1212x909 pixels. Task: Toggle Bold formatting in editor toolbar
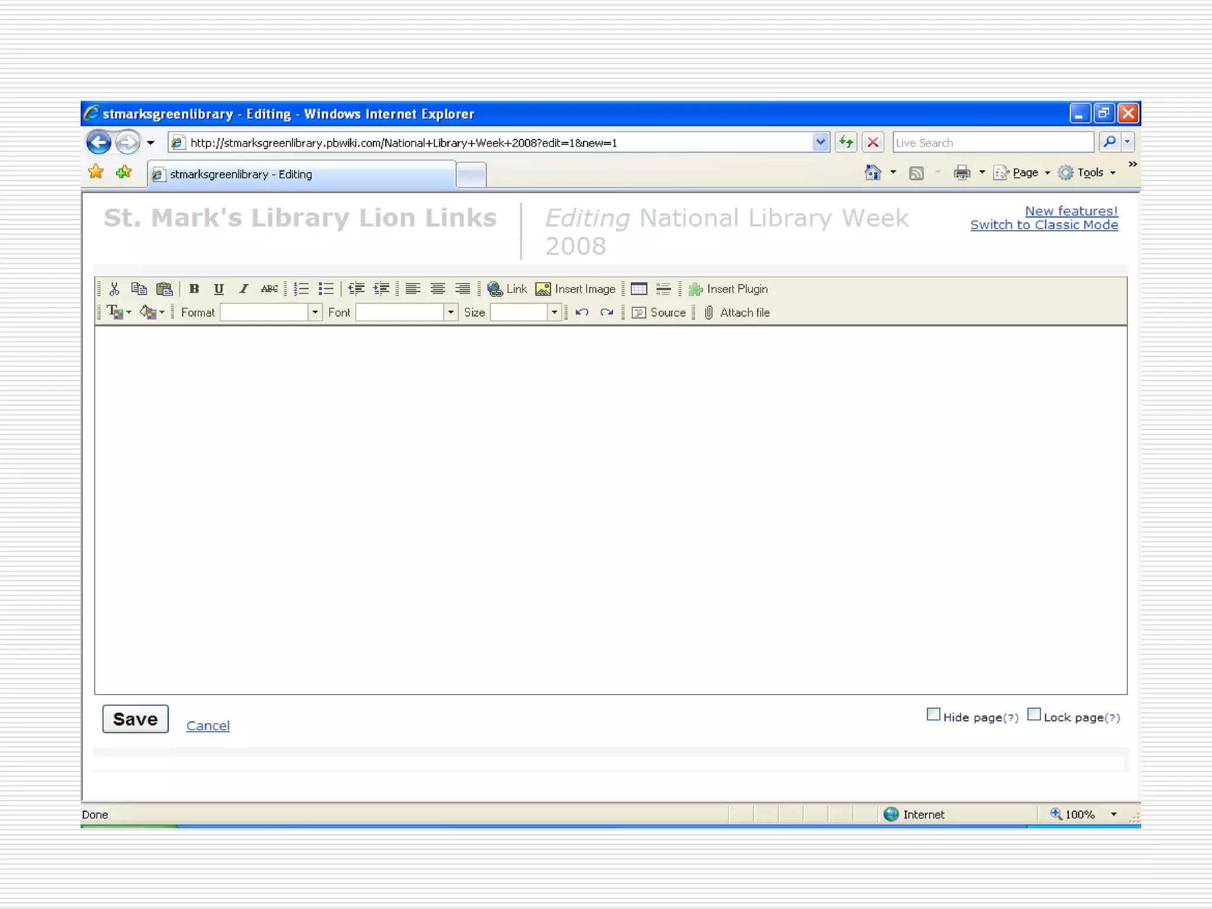click(x=194, y=289)
